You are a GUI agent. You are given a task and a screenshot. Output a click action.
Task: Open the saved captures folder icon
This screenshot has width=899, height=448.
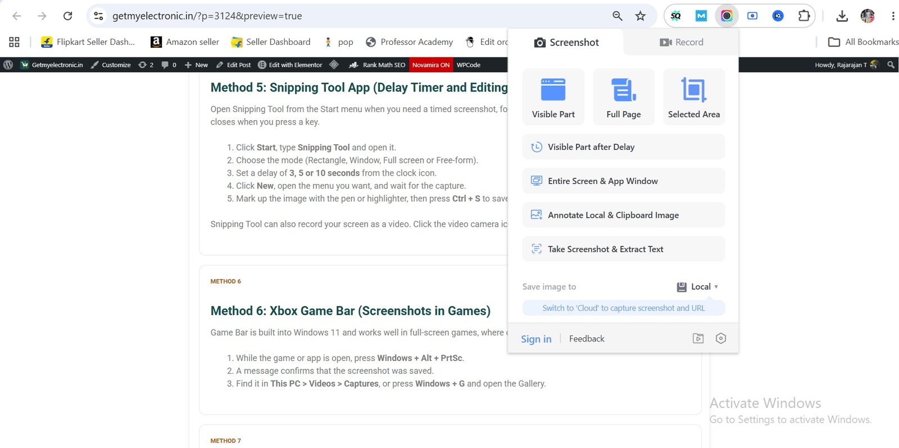coord(698,339)
